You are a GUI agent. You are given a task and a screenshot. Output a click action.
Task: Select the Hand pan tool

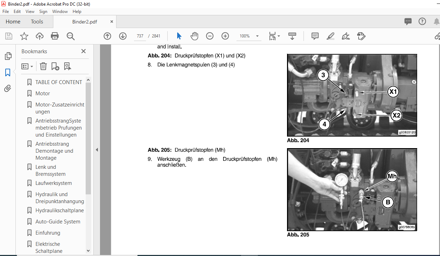(x=194, y=36)
